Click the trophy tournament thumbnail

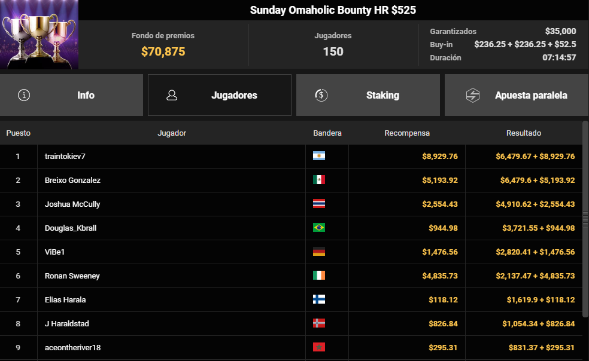(x=39, y=35)
